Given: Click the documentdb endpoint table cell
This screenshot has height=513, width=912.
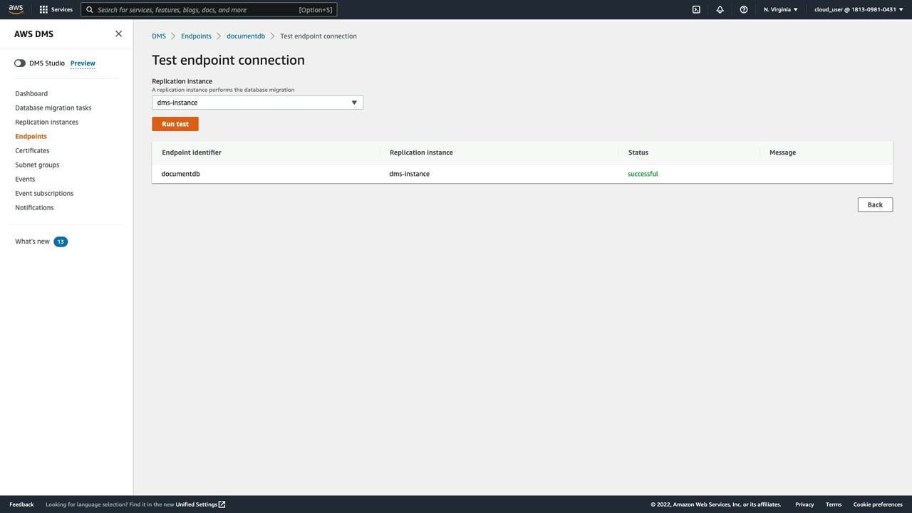Looking at the screenshot, I should 181,174.
